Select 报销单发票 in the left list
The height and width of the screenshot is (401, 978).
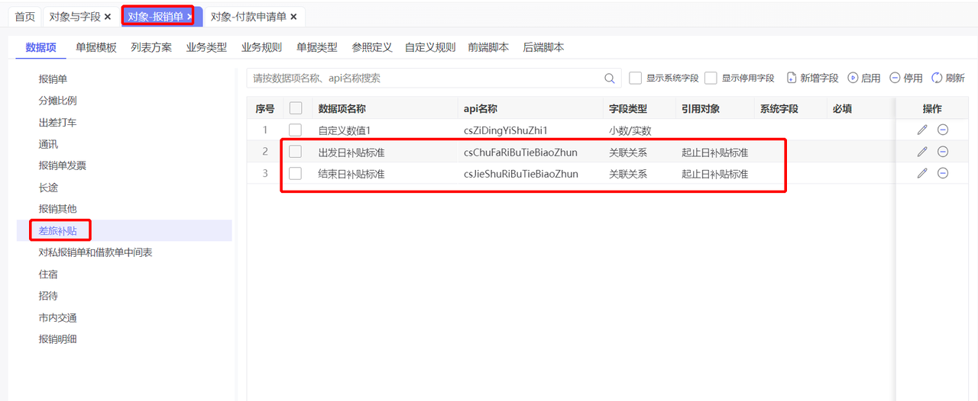pyautogui.click(x=63, y=165)
